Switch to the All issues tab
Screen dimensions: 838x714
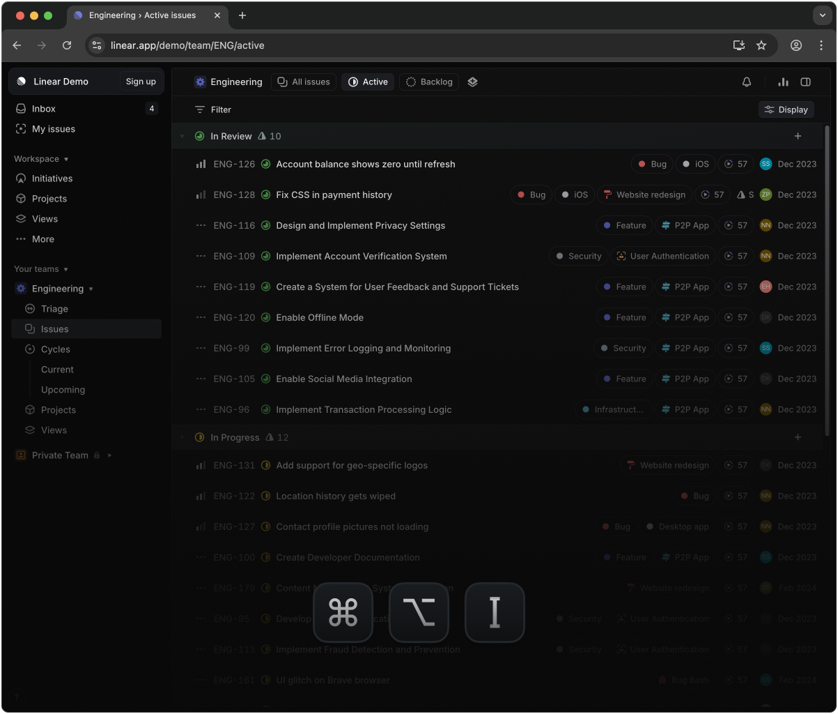(303, 82)
